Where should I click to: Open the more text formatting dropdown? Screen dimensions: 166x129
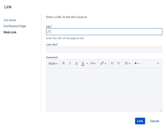(93, 63)
